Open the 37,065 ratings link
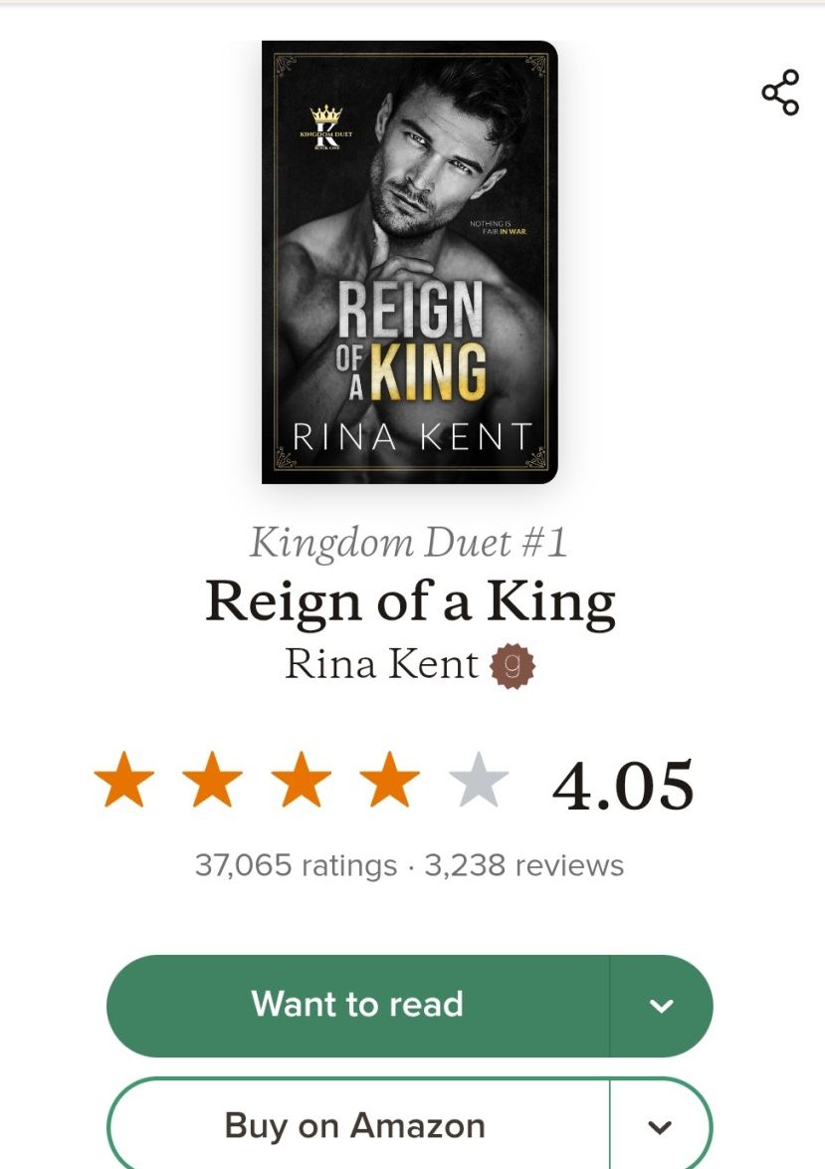 (x=296, y=865)
